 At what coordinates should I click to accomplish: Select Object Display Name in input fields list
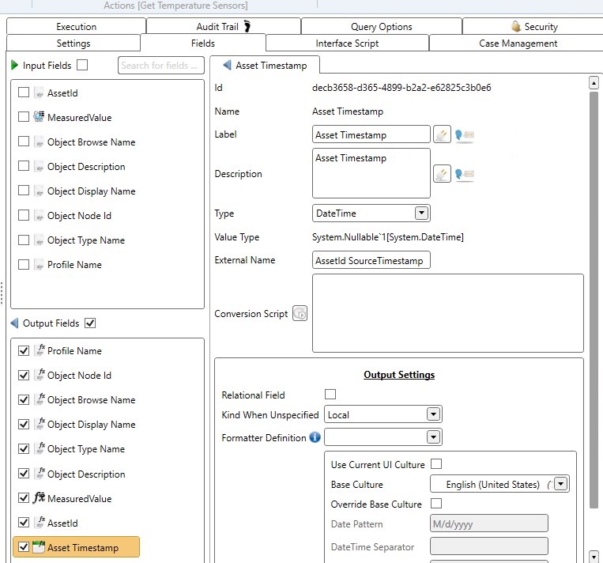(91, 191)
